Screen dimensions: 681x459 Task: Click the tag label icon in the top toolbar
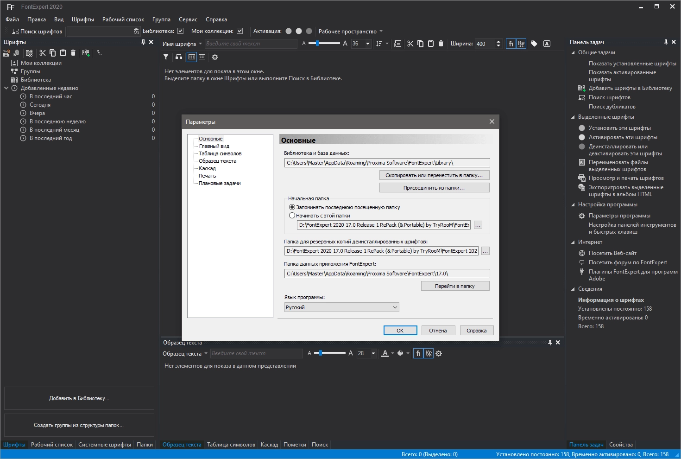coord(534,44)
